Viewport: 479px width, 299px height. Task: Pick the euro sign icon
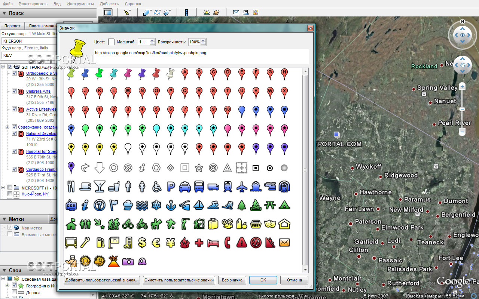click(x=156, y=242)
